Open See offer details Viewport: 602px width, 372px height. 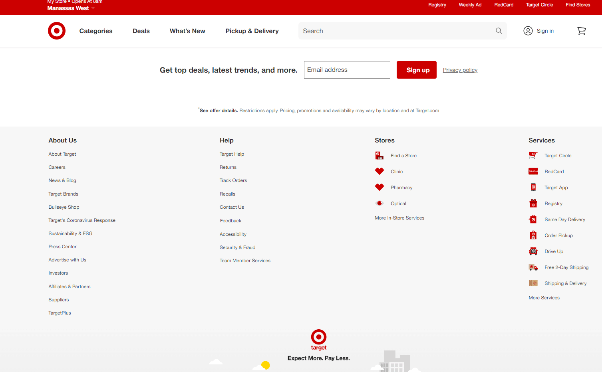coord(219,111)
